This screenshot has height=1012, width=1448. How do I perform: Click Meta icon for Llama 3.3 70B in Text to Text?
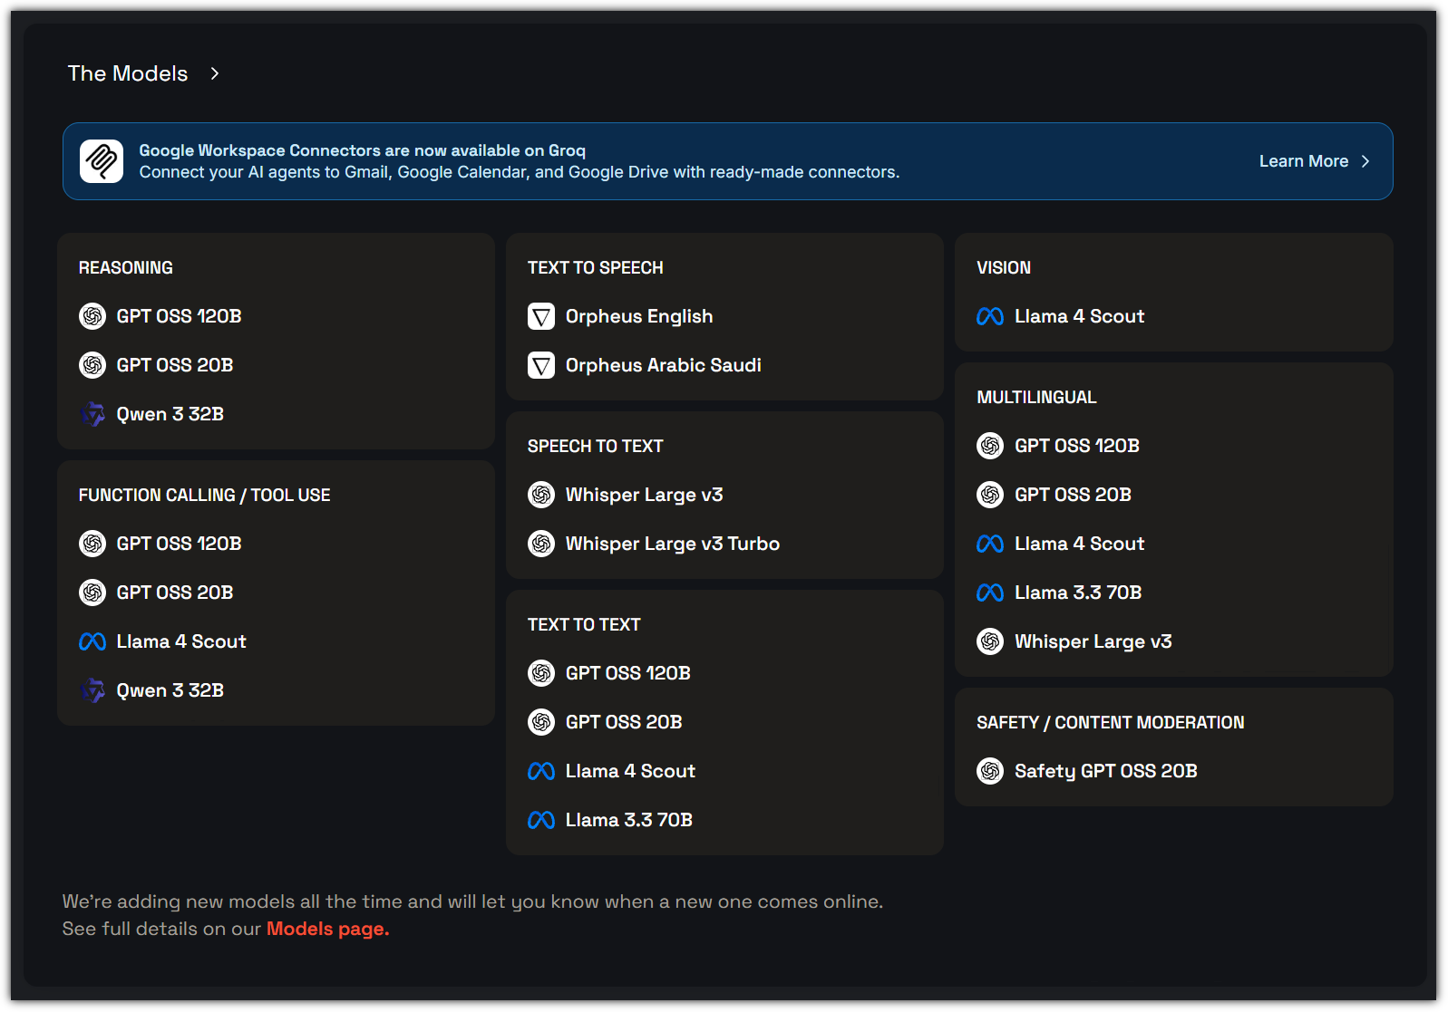coord(541,820)
